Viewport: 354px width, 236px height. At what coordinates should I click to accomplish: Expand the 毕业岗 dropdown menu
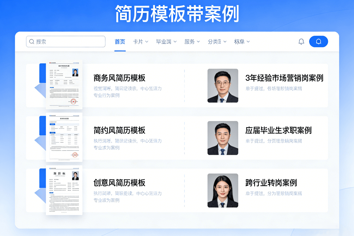[166, 42]
